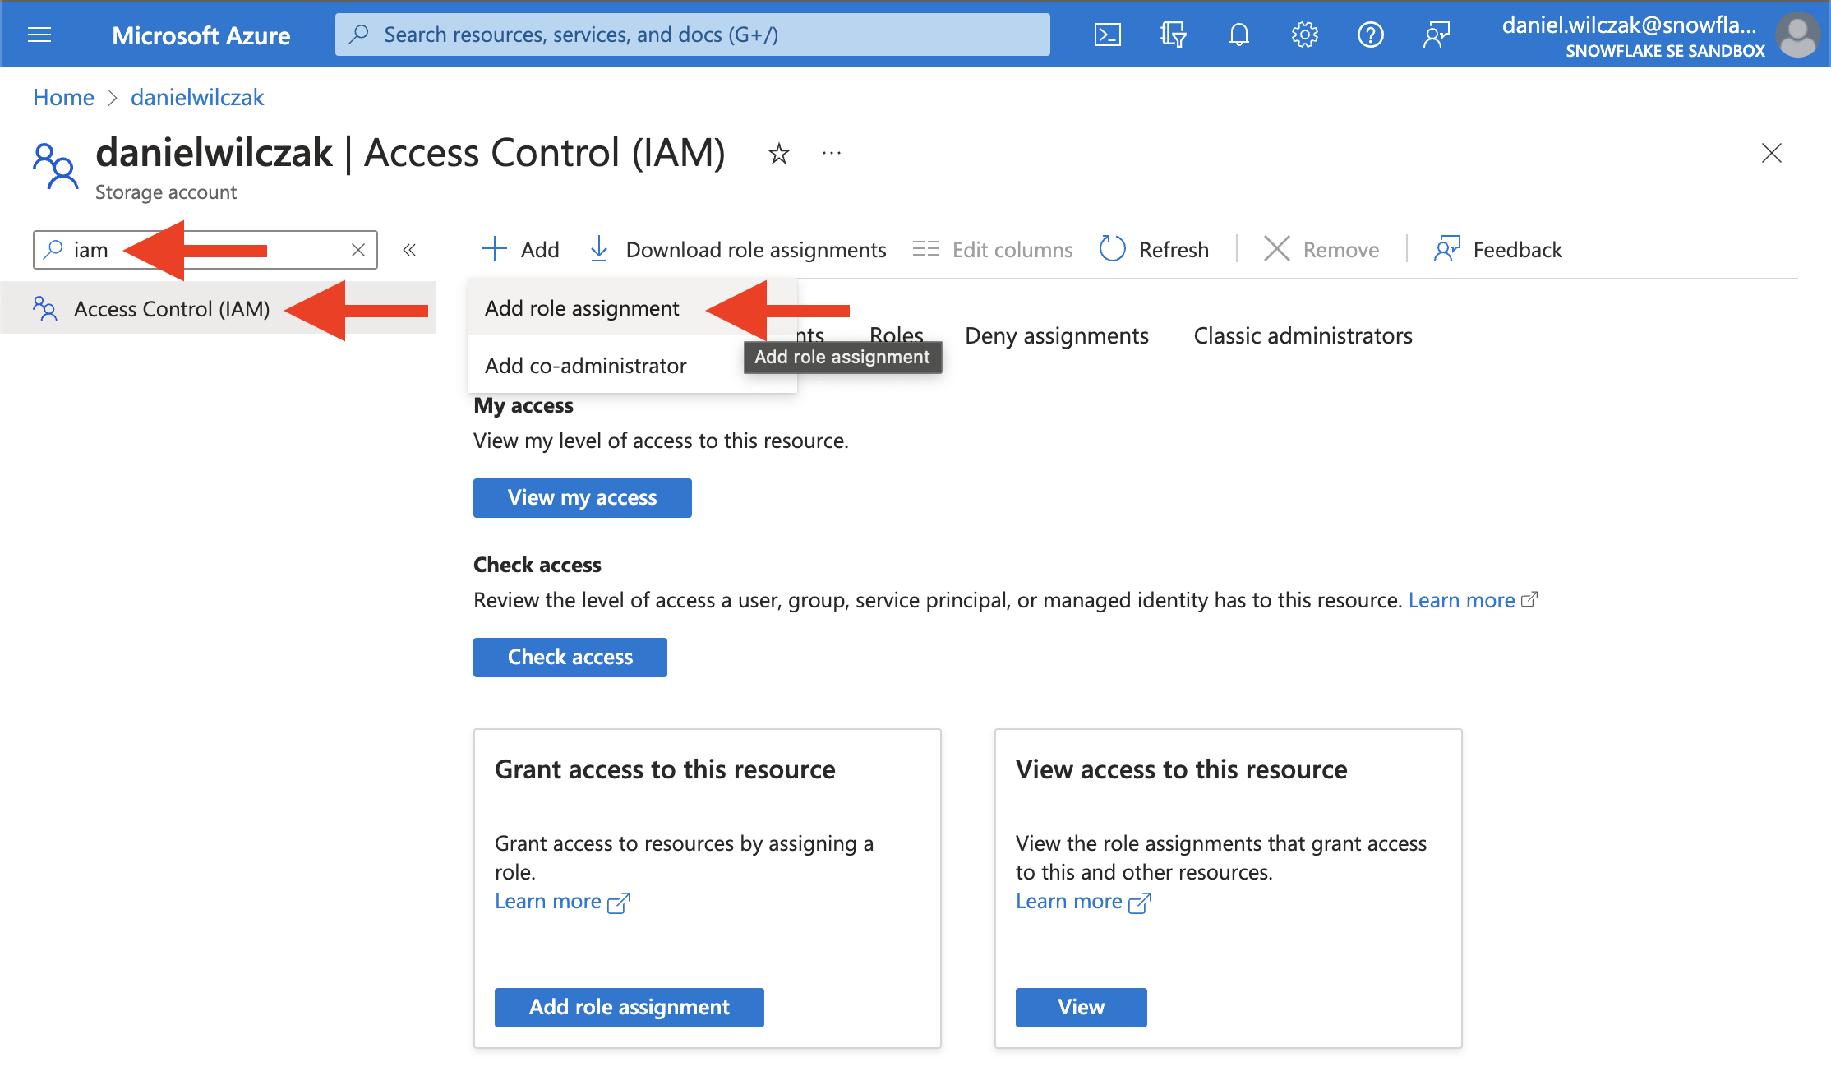This screenshot has width=1831, height=1085.
Task: Click Edit columns in toolbar
Action: (x=993, y=249)
